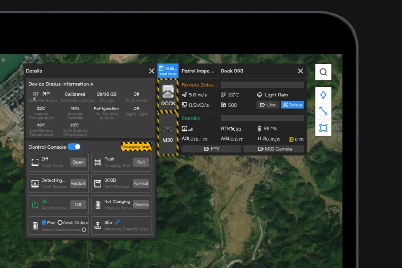This screenshot has height=268, width=402.
Task: Click the Charging button
Action: [x=141, y=205]
